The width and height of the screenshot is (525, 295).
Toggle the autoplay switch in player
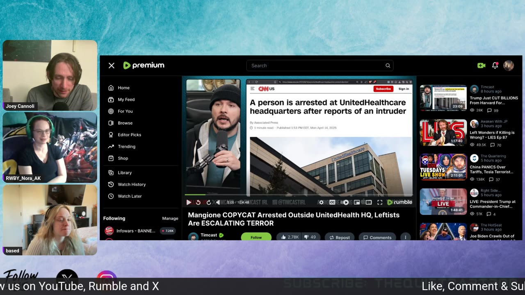click(346, 202)
